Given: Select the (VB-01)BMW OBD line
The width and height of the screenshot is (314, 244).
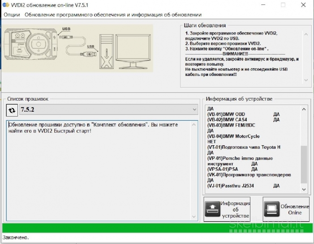Looking at the screenshot, I should [x=244, y=114].
